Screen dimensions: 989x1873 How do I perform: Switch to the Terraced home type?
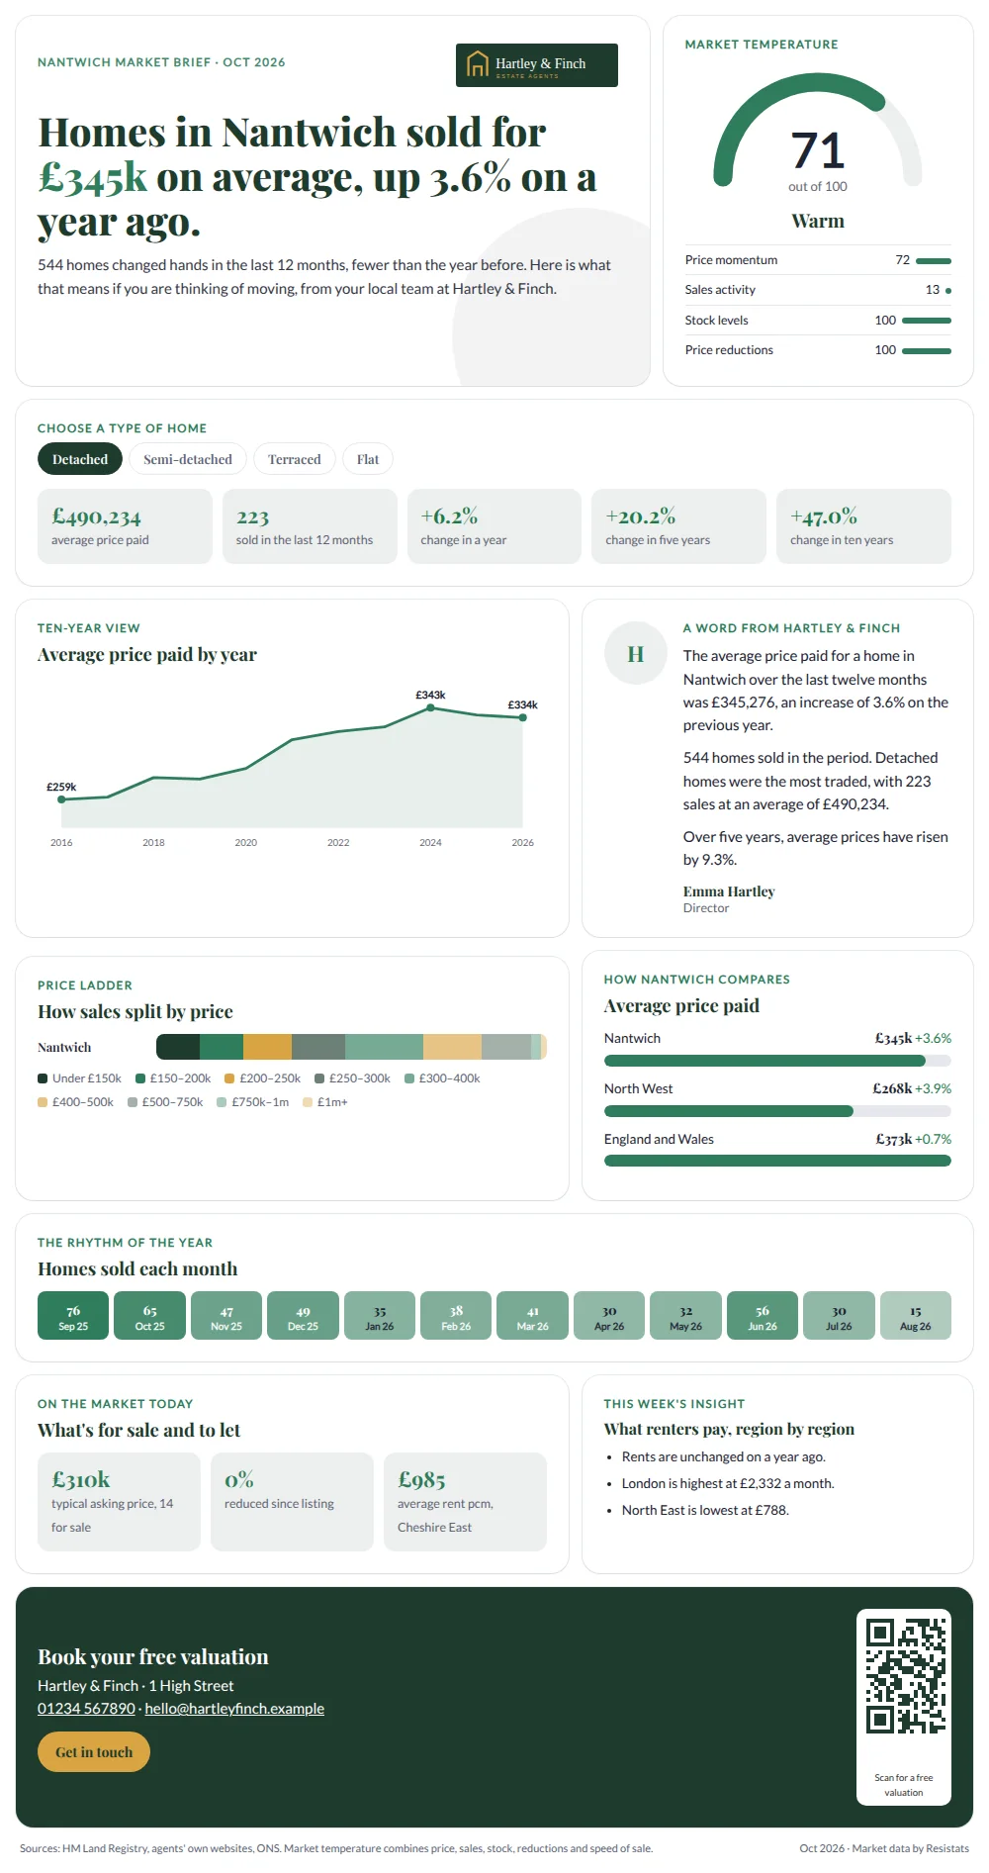pyautogui.click(x=294, y=459)
